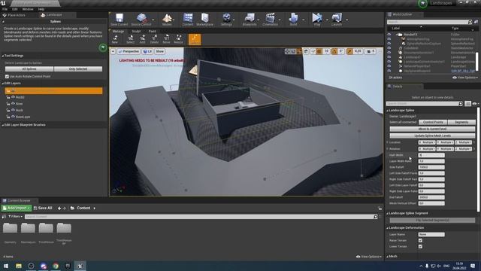481x271 pixels.
Task: Click the Modes toolbar icon
Action: [167, 20]
